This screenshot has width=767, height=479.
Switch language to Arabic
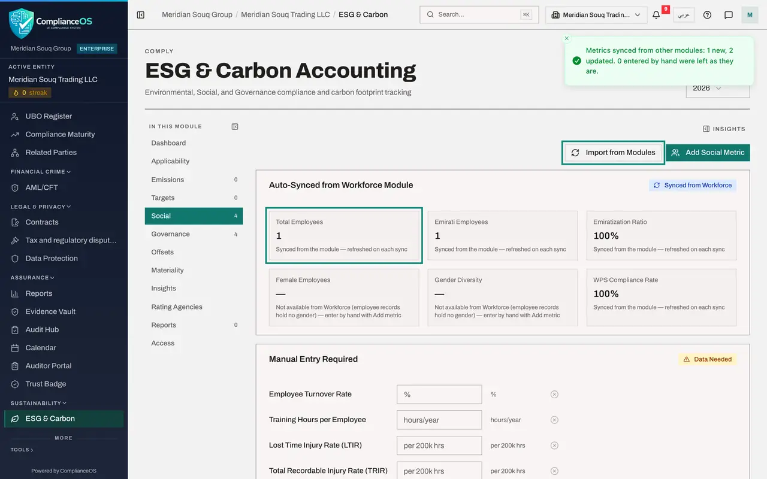pos(684,15)
